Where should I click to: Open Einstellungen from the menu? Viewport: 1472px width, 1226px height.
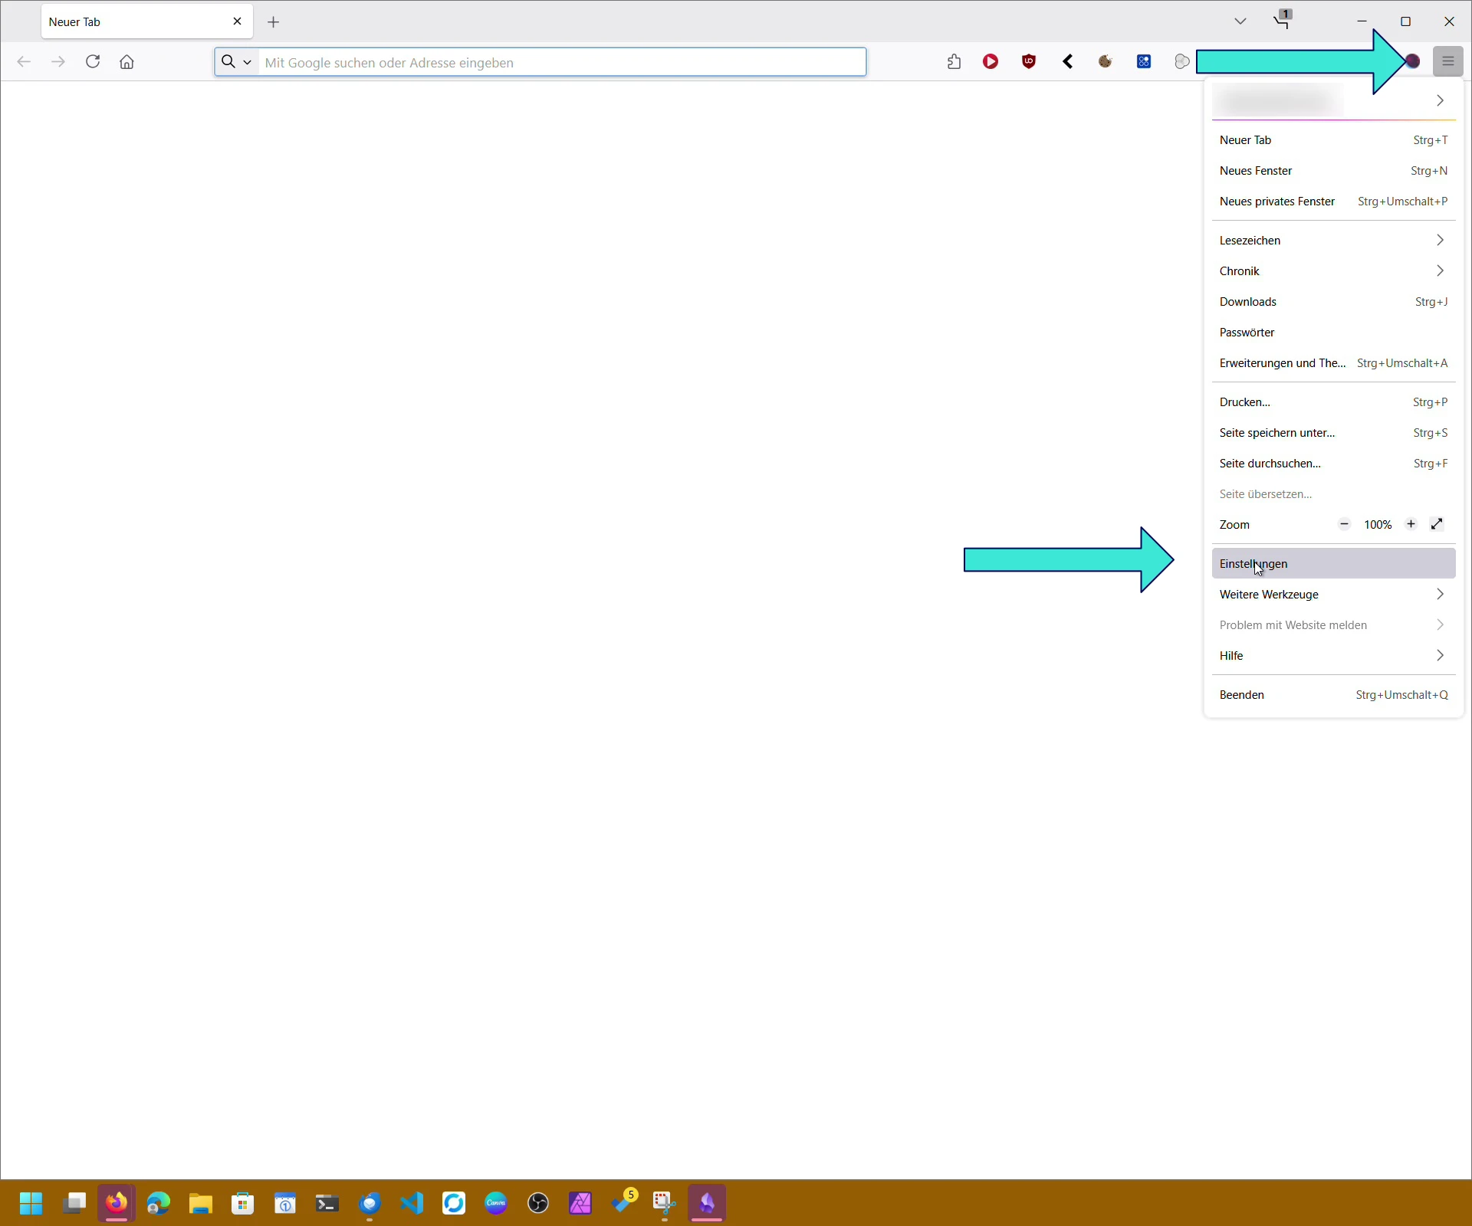(1334, 564)
